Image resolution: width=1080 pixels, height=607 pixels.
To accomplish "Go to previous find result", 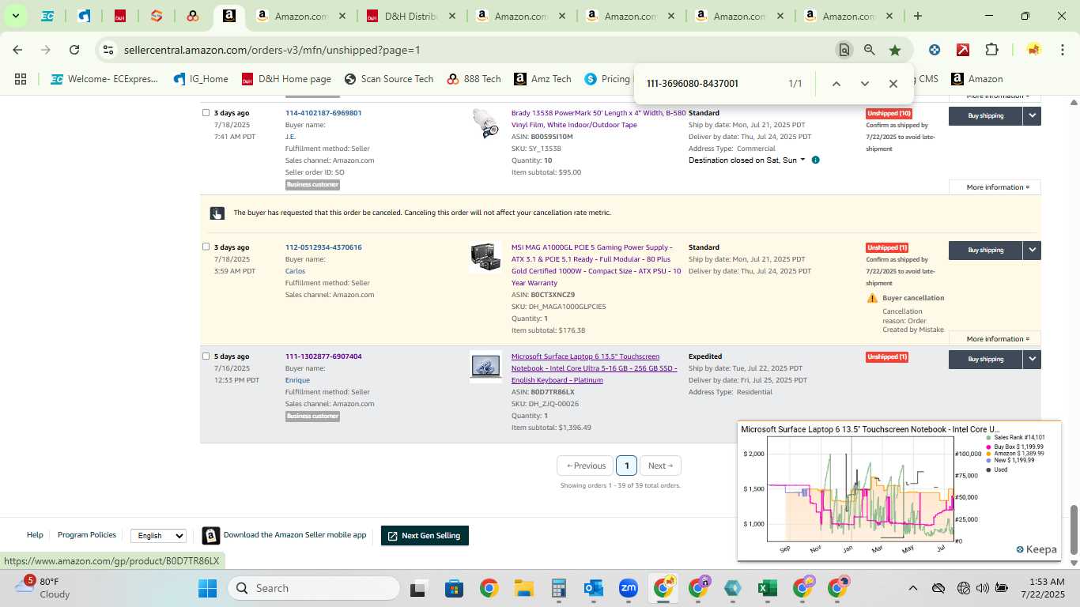I will point(836,84).
